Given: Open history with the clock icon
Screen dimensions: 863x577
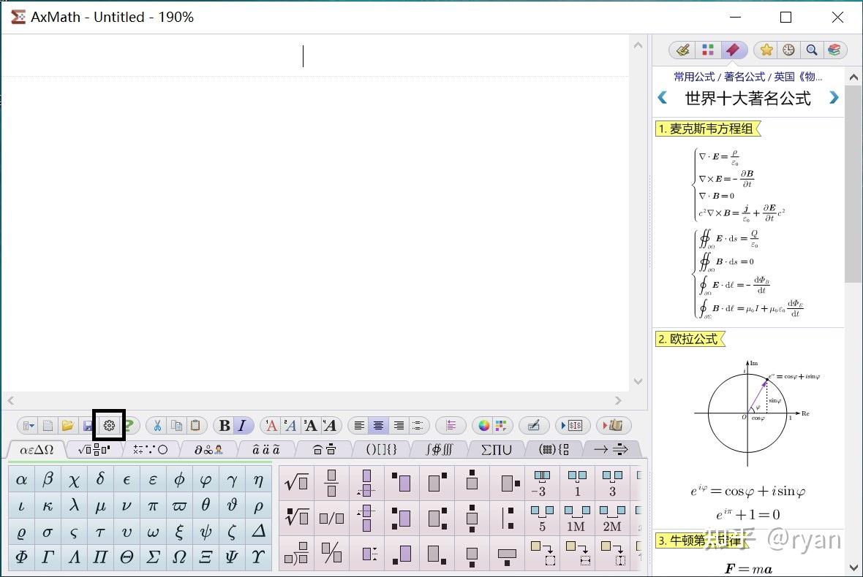Looking at the screenshot, I should click(788, 49).
